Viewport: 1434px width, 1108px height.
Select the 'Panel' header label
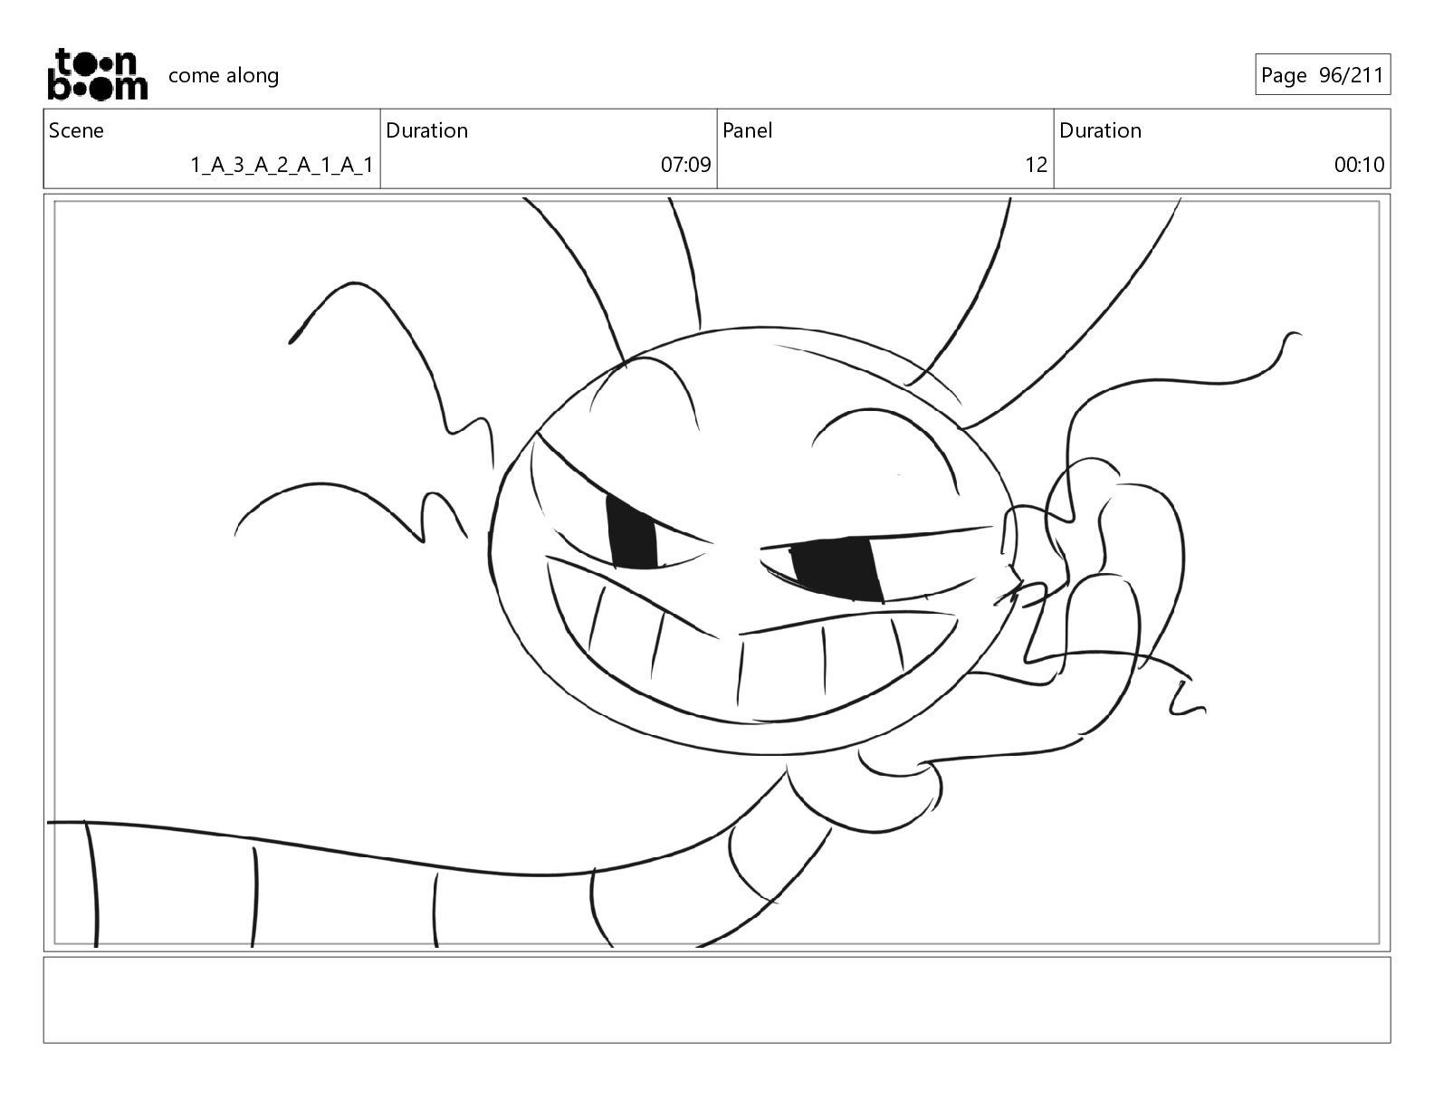click(x=748, y=130)
